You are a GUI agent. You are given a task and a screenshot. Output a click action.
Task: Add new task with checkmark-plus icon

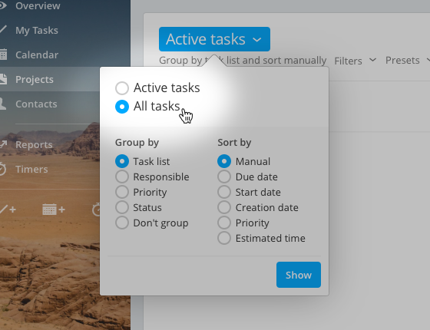(8, 210)
